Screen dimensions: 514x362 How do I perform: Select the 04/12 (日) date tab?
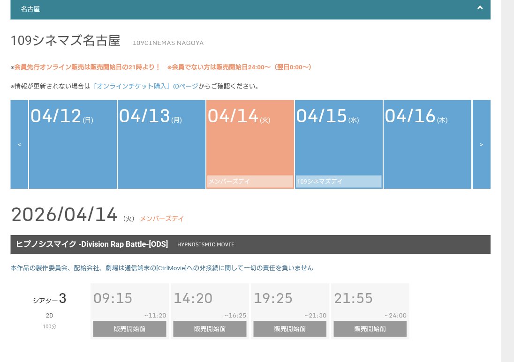[73, 144]
